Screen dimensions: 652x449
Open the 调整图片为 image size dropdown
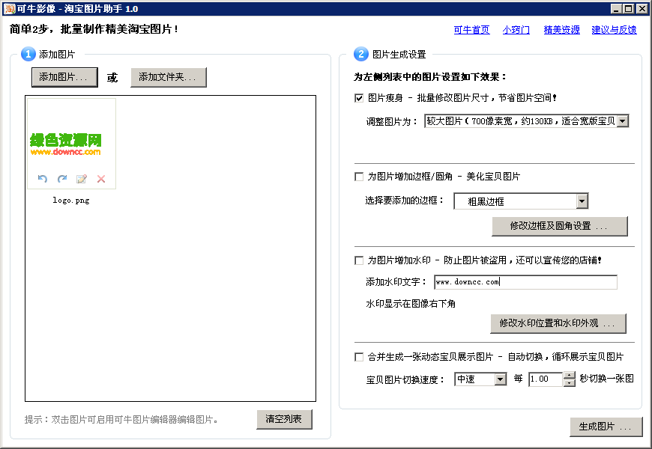pos(624,120)
